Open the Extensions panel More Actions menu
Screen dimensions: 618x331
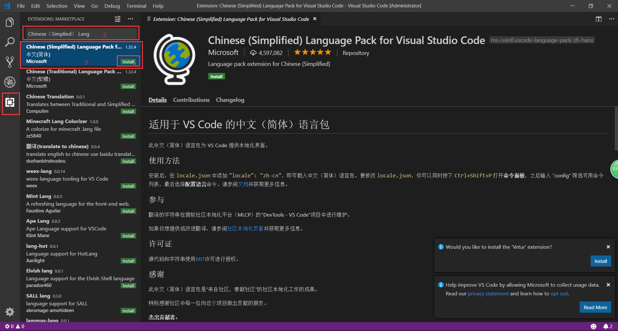point(130,19)
